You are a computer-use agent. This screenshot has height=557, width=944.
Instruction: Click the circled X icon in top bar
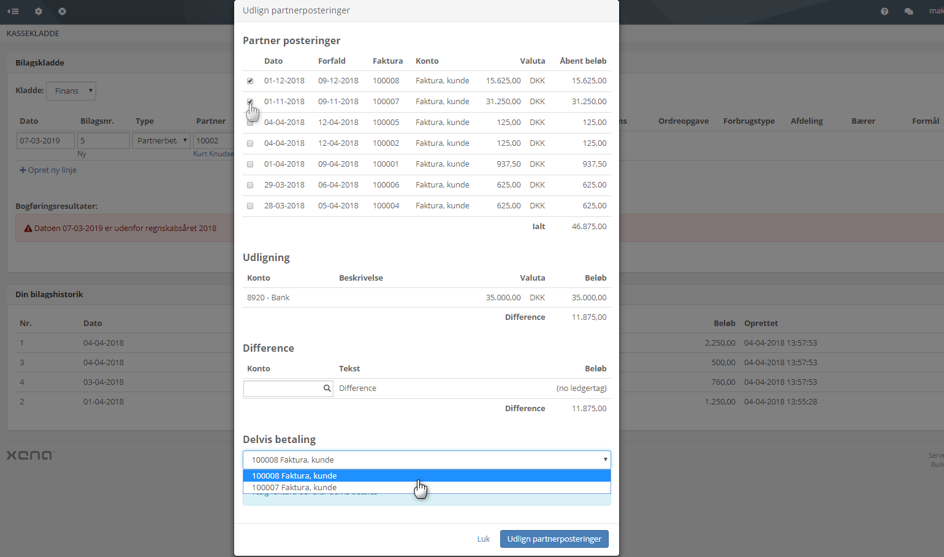(x=63, y=12)
